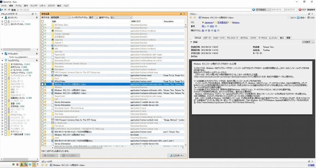Collapse the アイテムセット section
316x168 pixels.
tap(2, 54)
